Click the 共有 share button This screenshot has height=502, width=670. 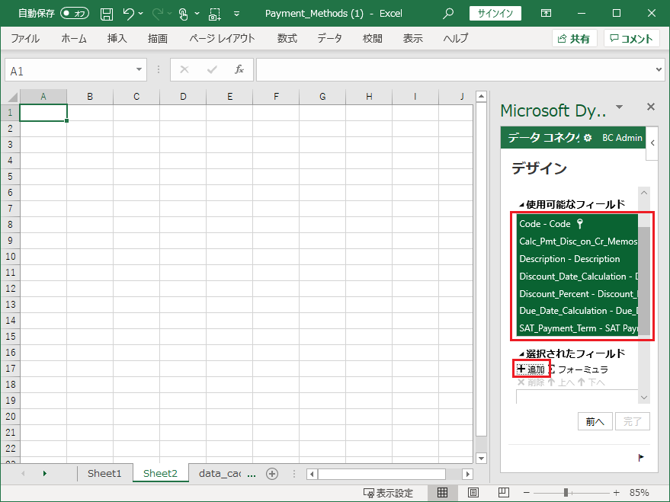click(574, 38)
